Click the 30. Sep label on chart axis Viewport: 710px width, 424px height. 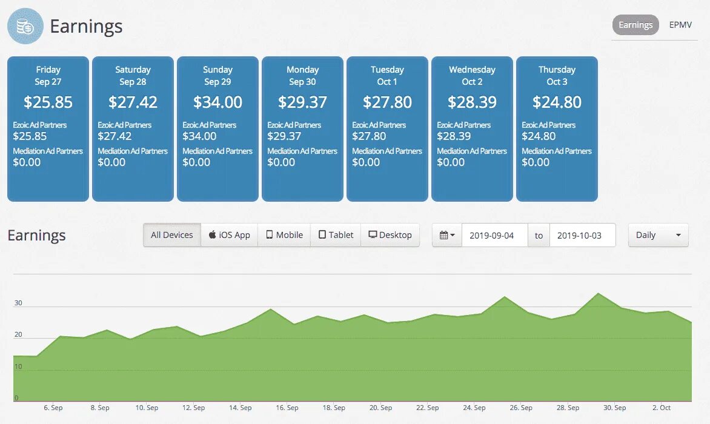point(614,408)
